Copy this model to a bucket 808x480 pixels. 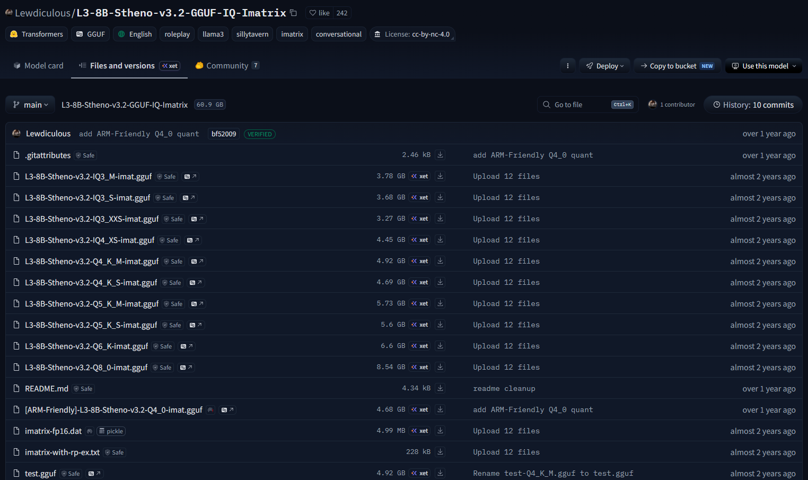click(x=677, y=66)
